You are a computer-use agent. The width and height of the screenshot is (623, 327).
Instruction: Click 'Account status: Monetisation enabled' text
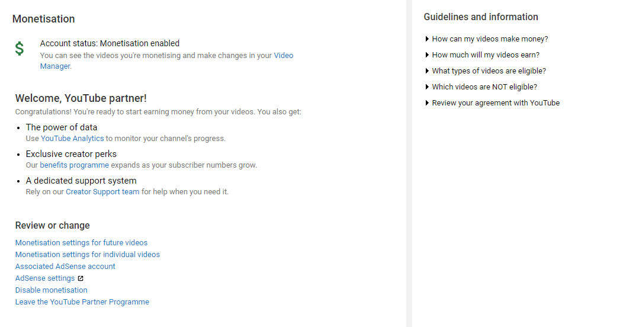click(110, 43)
